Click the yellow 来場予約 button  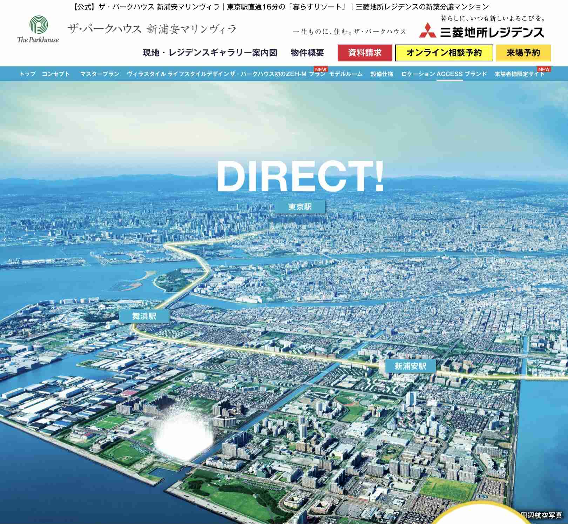[x=523, y=53]
